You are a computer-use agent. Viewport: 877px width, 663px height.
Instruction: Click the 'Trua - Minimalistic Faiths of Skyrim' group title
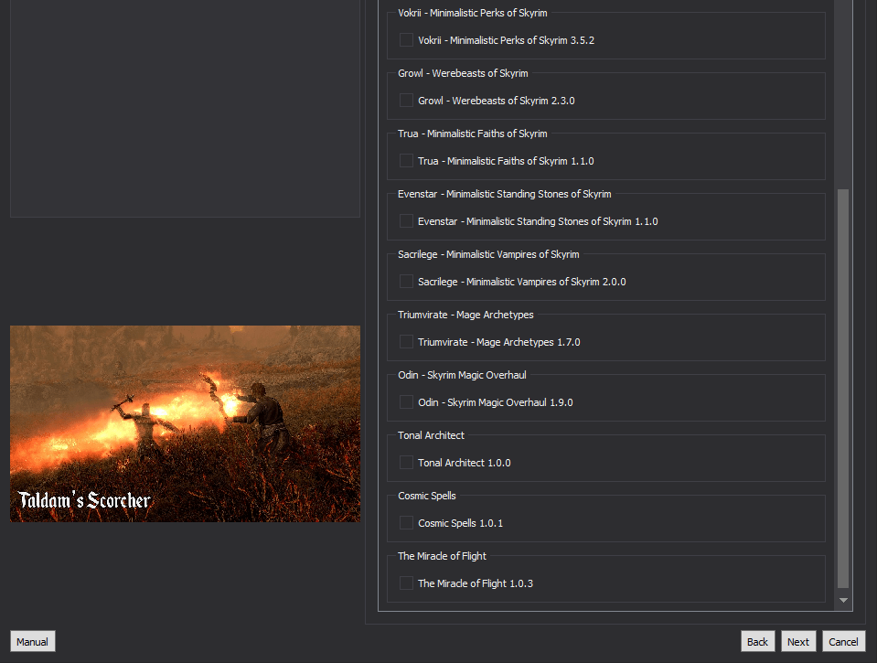coord(473,134)
